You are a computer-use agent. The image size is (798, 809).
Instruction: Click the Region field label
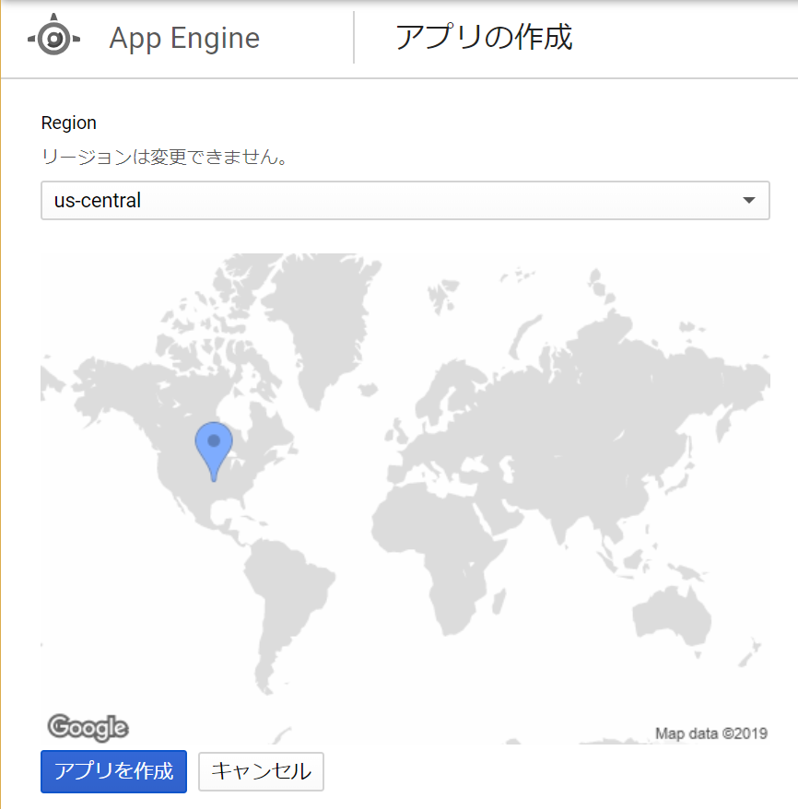point(69,123)
